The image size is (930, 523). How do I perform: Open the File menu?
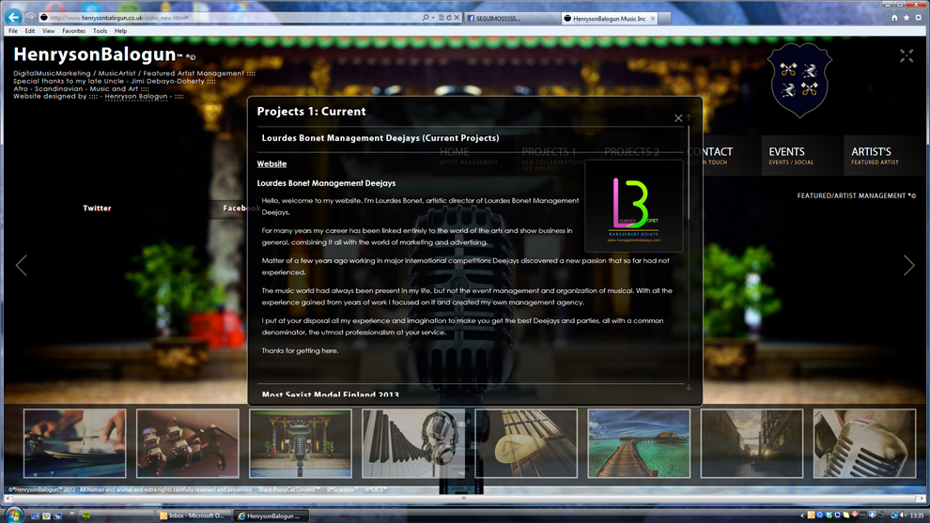pos(13,31)
